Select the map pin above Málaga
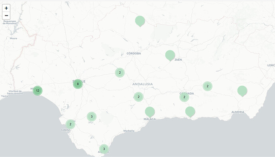This screenshot has height=157, width=275. click(150, 112)
